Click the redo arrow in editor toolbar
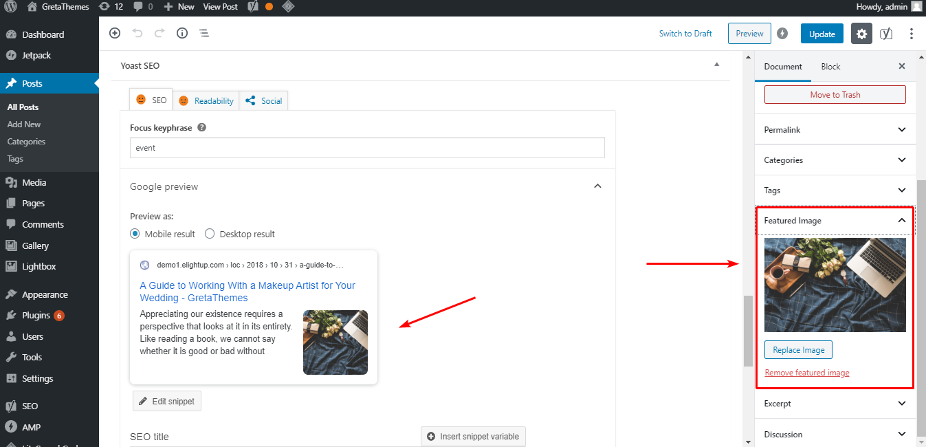 pos(159,33)
